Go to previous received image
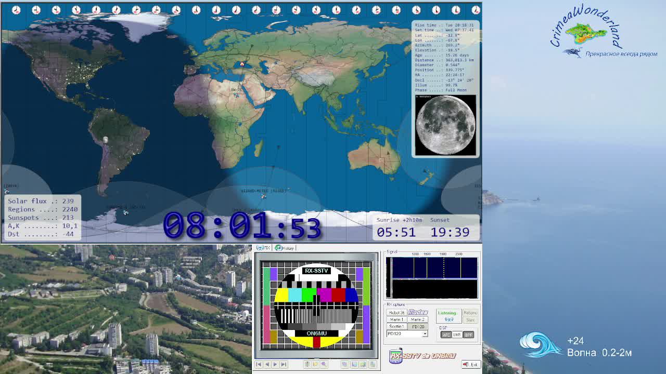 [267, 364]
